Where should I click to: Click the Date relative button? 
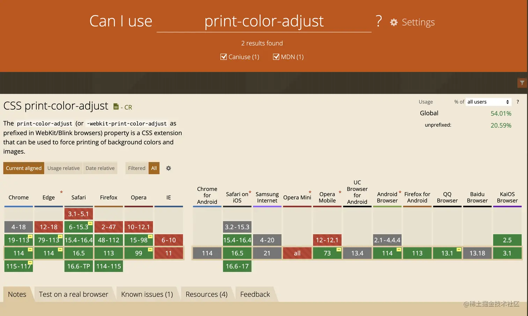coord(100,168)
